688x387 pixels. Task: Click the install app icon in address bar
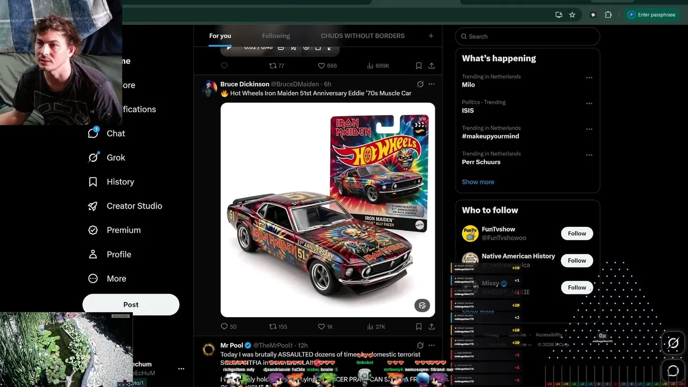click(x=559, y=15)
